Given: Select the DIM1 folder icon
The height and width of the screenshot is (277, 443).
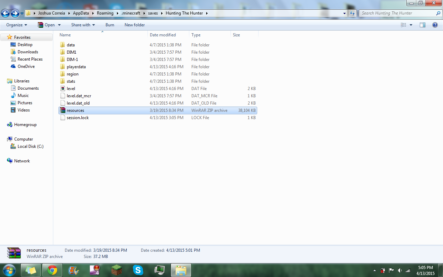Looking at the screenshot, I should tap(62, 52).
